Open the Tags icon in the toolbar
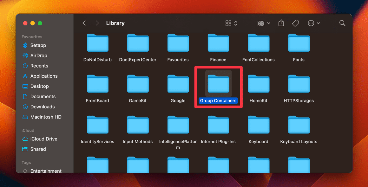Screen dimensions: 368x187 pos(295,23)
